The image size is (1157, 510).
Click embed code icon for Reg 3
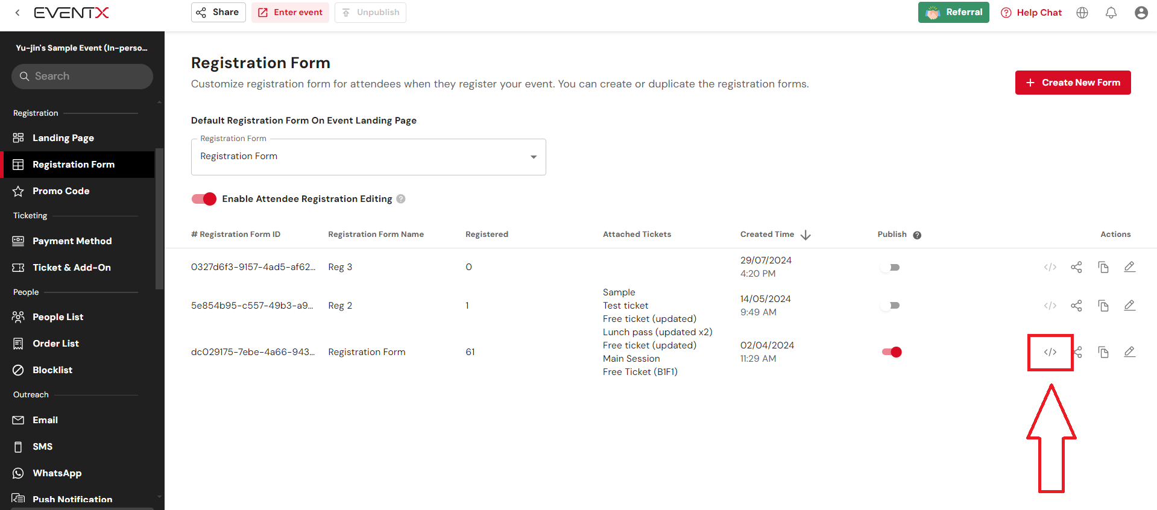1050,267
